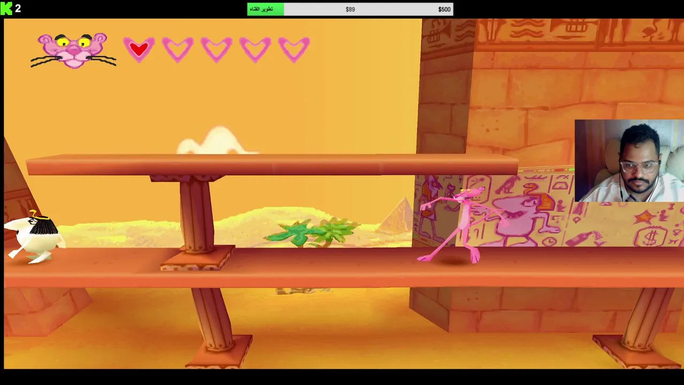
Task: Click the Pink Panther face portrait icon
Action: coord(73,51)
